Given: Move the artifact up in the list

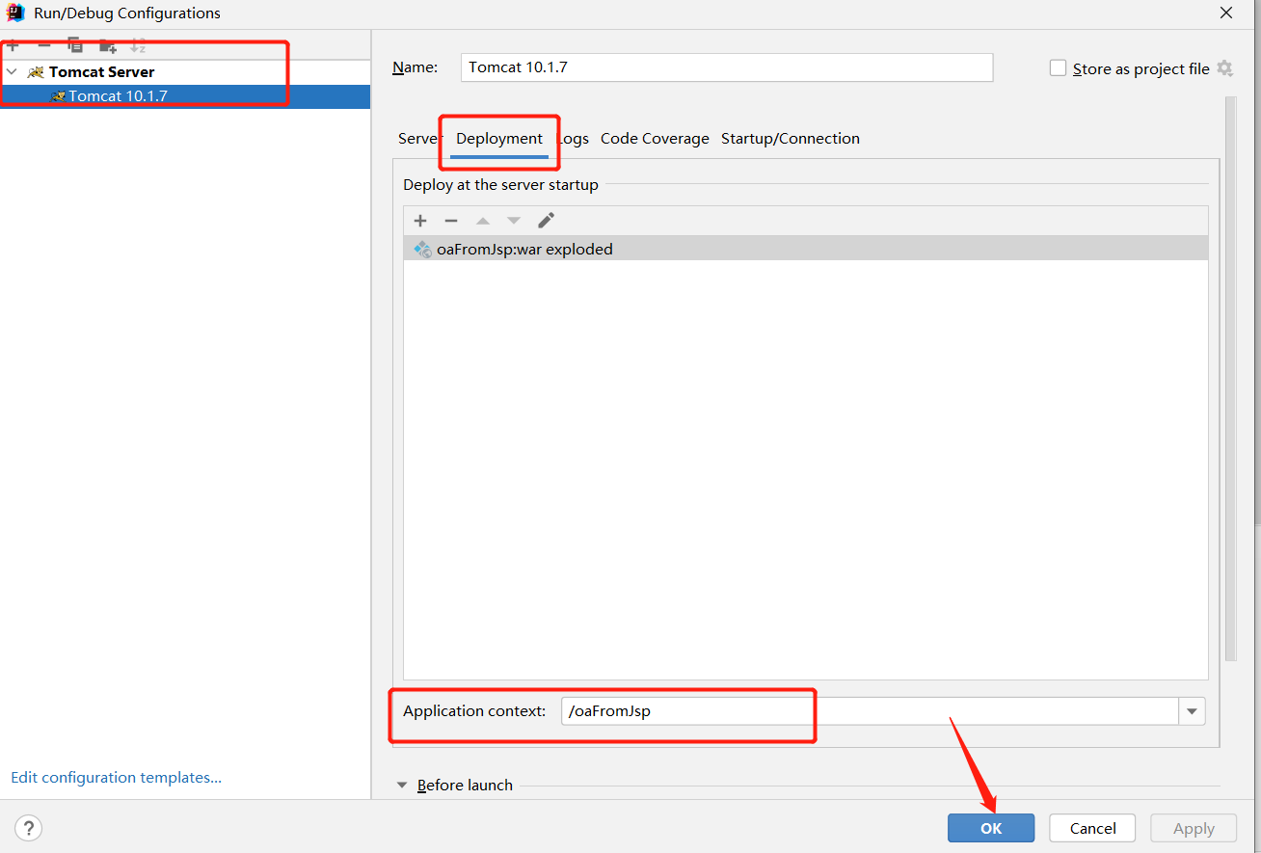Looking at the screenshot, I should point(483,221).
